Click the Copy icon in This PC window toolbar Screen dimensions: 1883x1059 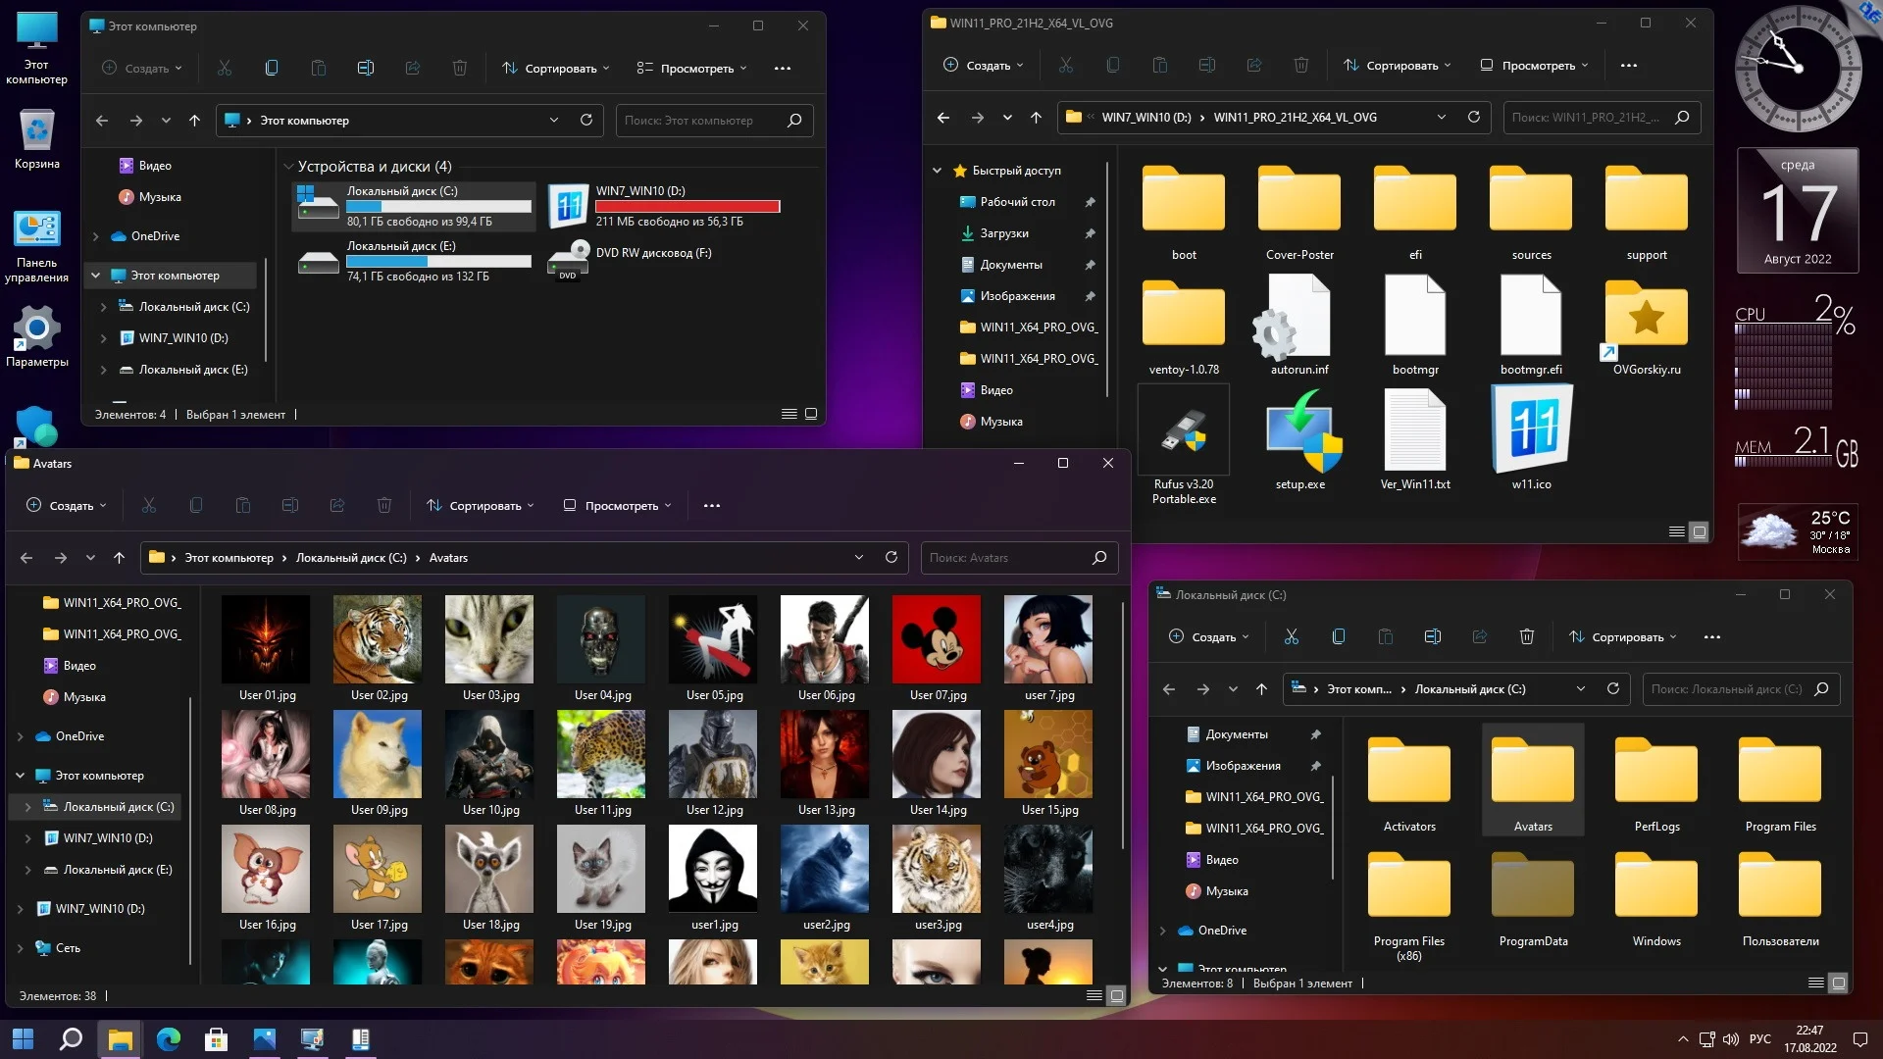tap(272, 68)
